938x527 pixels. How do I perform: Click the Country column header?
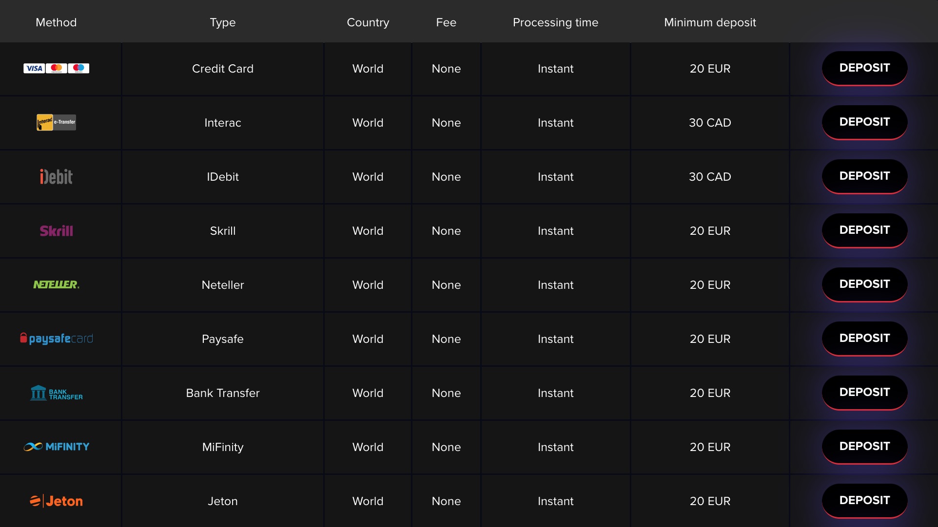367,22
